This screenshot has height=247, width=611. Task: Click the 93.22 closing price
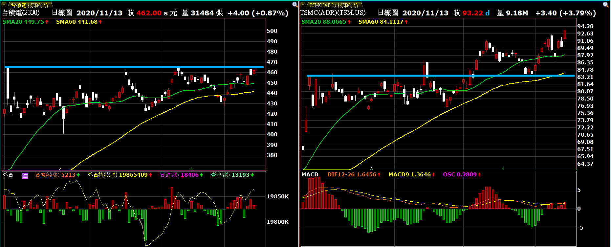point(472,13)
